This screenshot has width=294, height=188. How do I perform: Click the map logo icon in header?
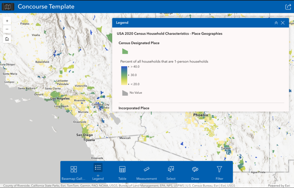[8, 6]
